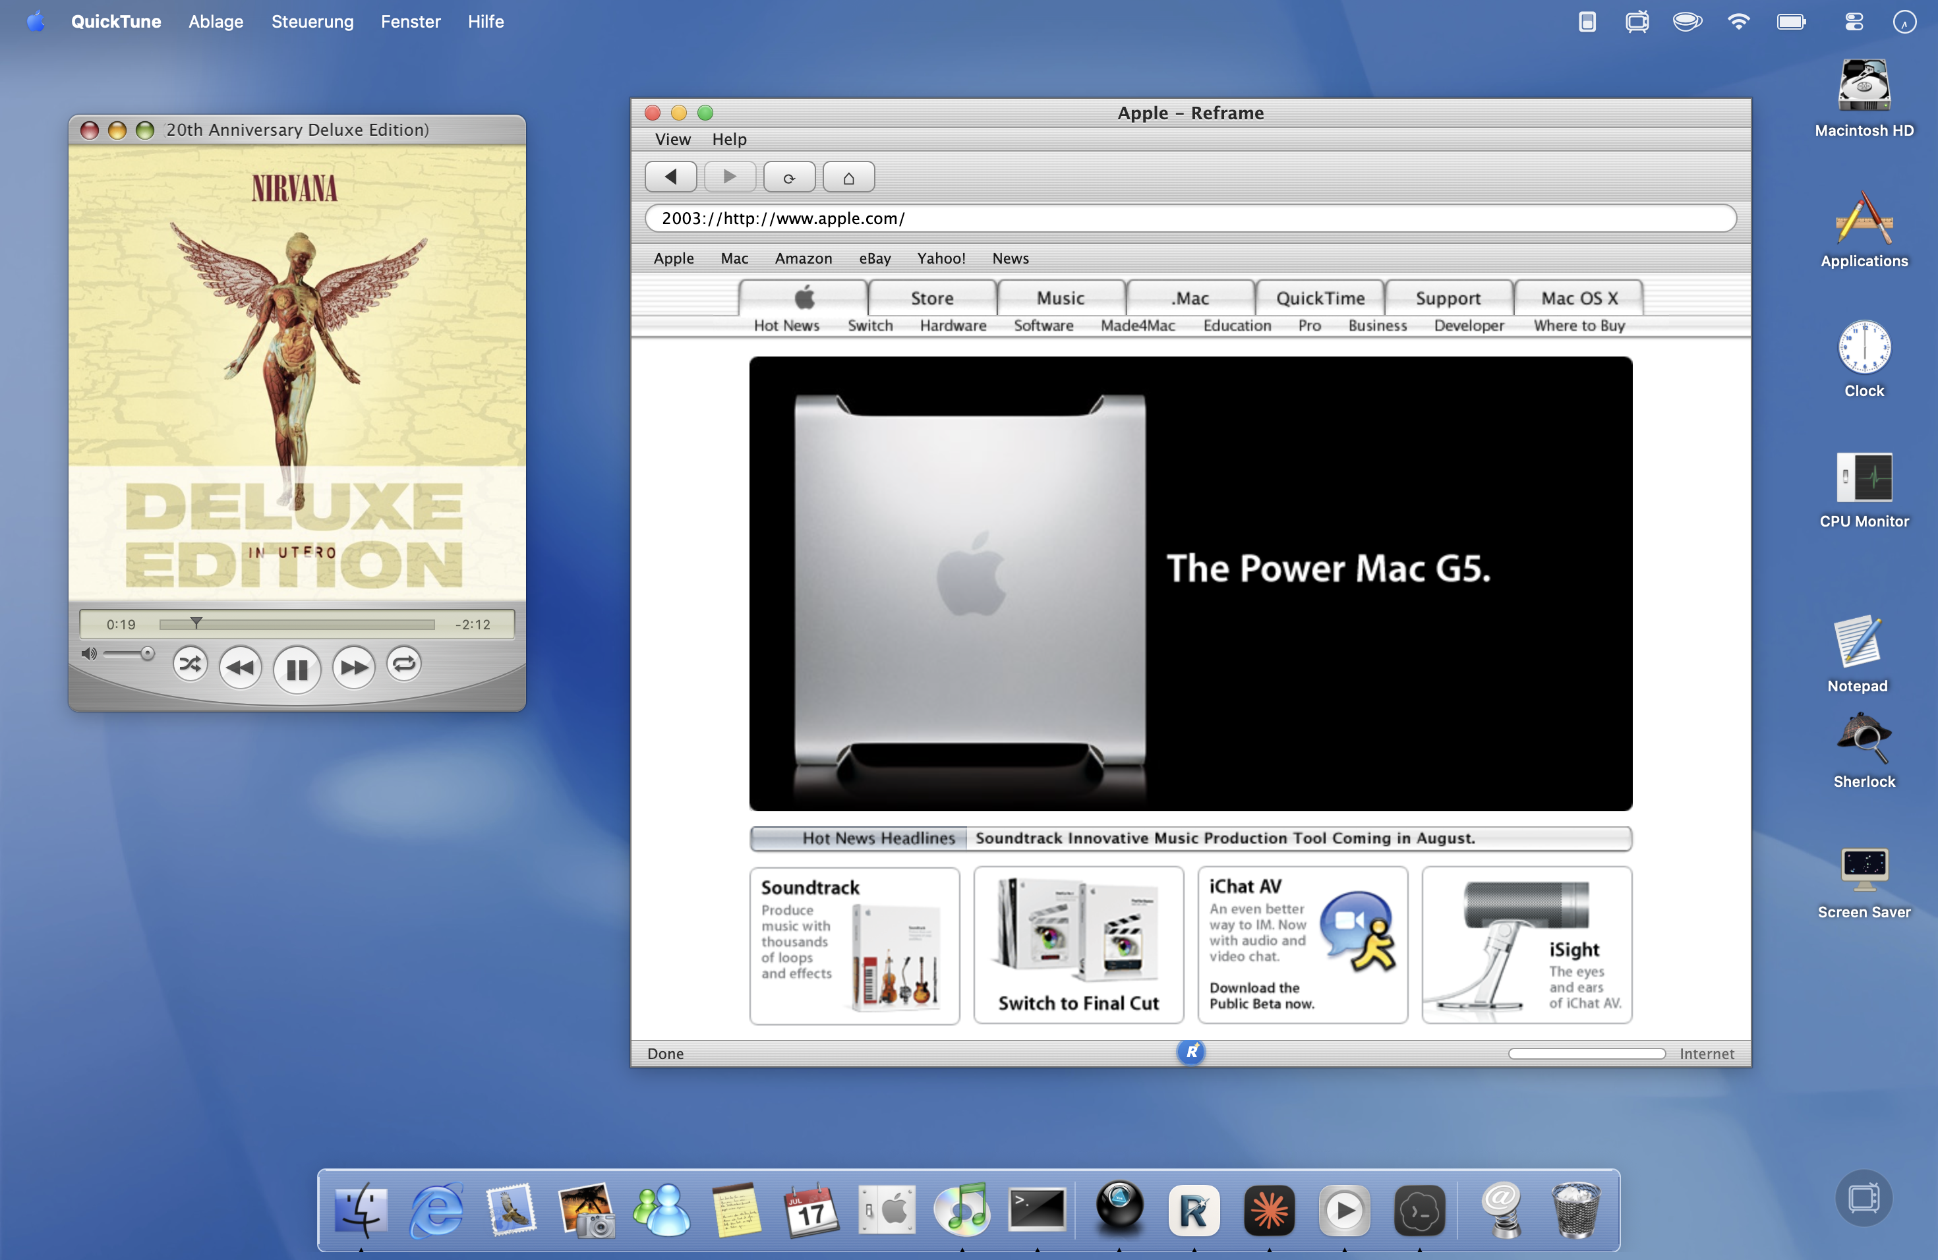Screen dimensions: 1938x1260
Task: Click the blue R badge in Reframe status bar
Action: (1190, 1052)
